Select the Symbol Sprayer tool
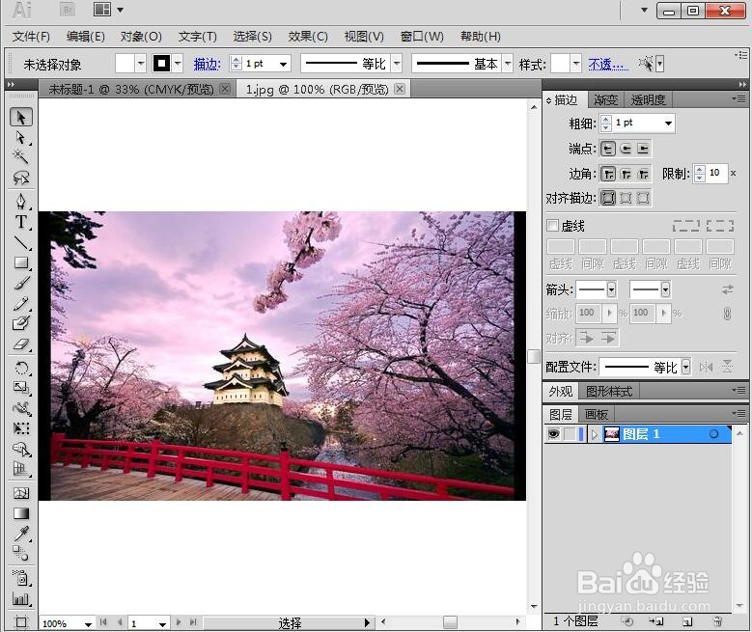This screenshot has width=752, height=632. pos(21,578)
